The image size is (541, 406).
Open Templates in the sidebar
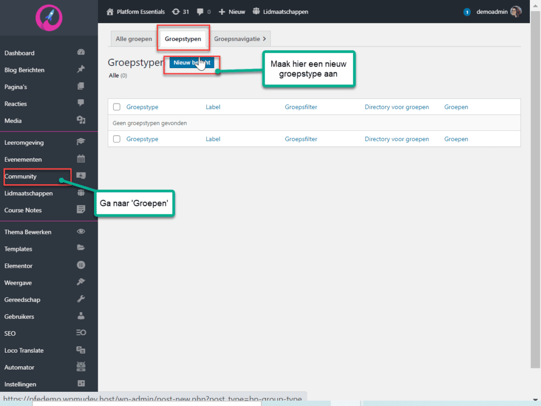[x=18, y=249]
